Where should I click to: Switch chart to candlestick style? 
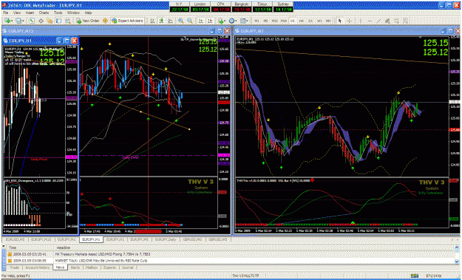pyautogui.click(x=161, y=21)
